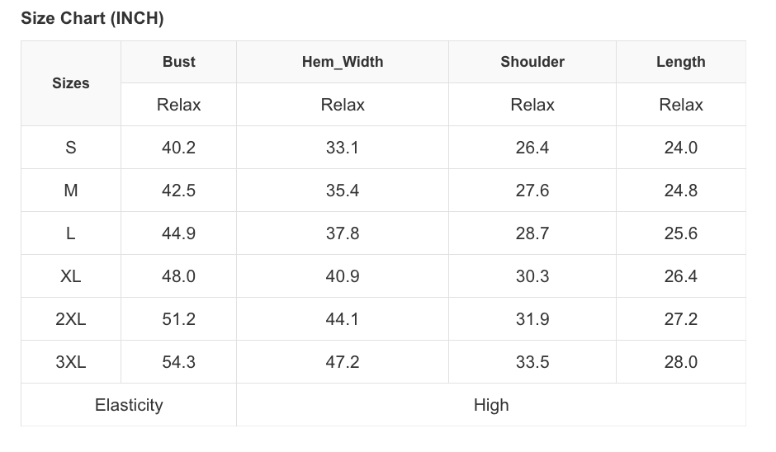Select the S size row label
Screen dimensions: 776x452
71,148
